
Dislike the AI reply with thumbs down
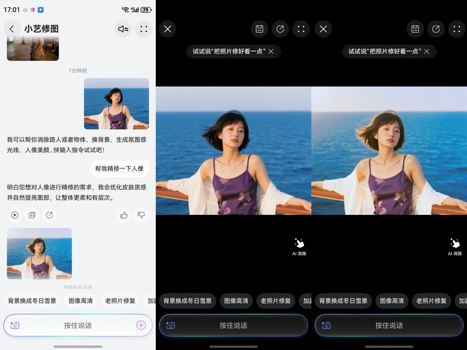coord(141,215)
